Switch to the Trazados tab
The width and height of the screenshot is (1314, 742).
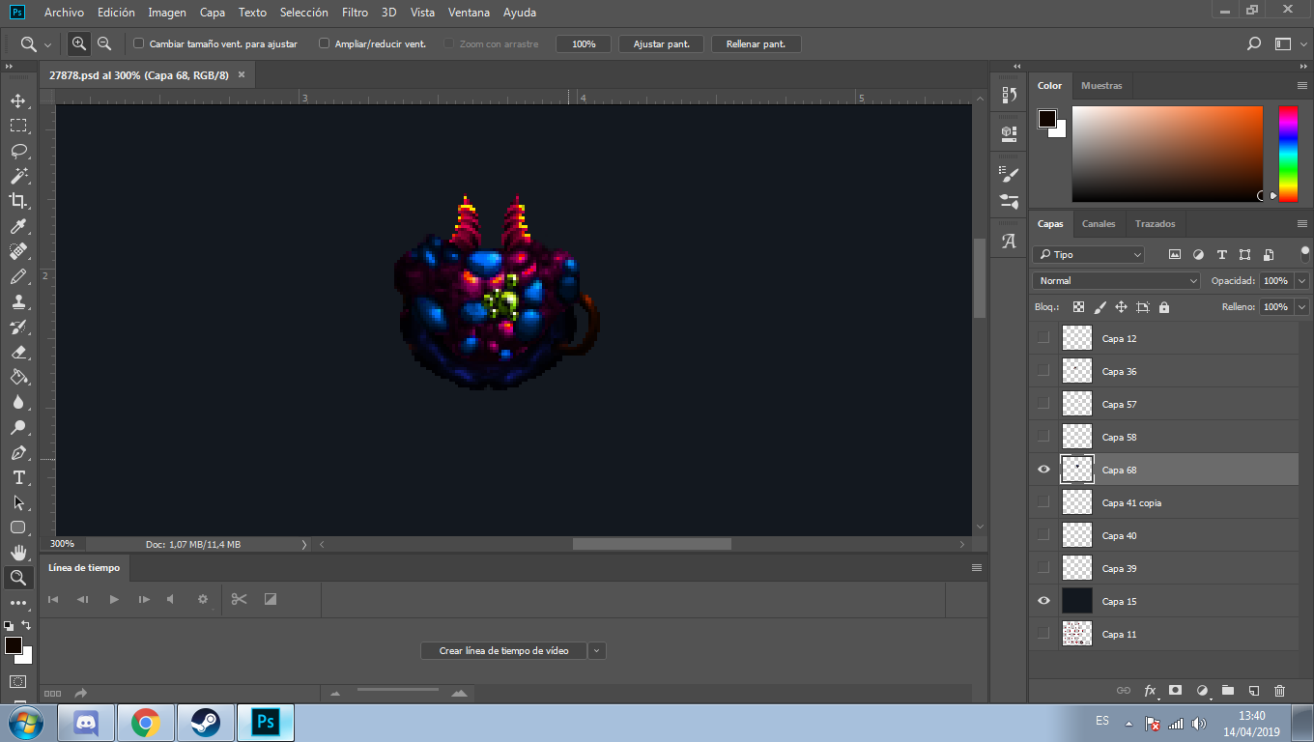pyautogui.click(x=1156, y=224)
